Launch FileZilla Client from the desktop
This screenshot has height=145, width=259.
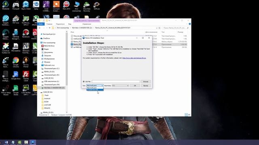point(26,76)
